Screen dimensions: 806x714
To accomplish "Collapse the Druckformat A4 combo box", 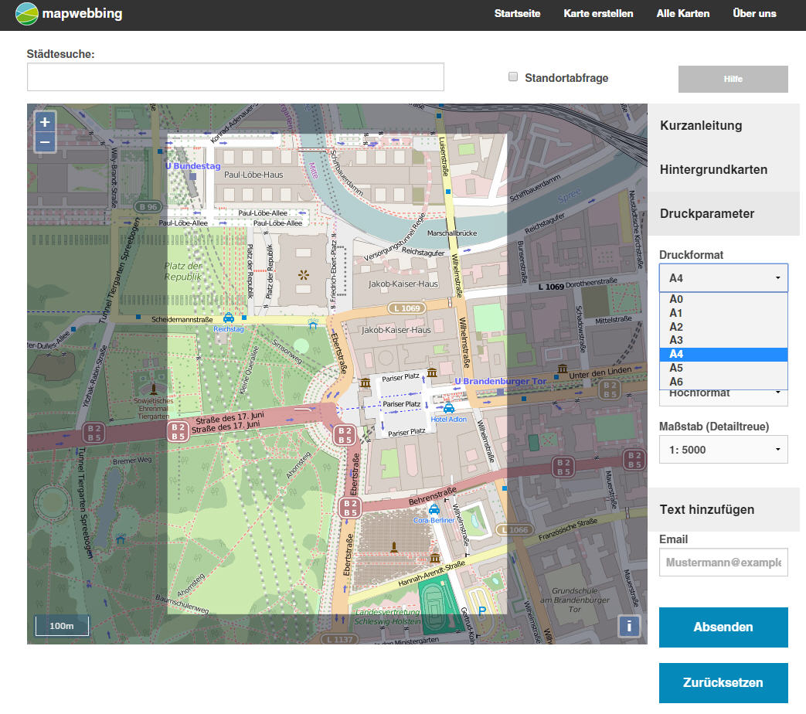I will 723,277.
